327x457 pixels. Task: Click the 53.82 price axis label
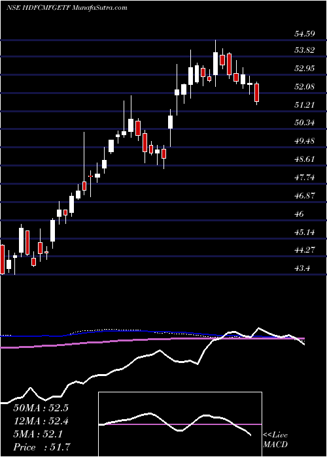(305, 50)
